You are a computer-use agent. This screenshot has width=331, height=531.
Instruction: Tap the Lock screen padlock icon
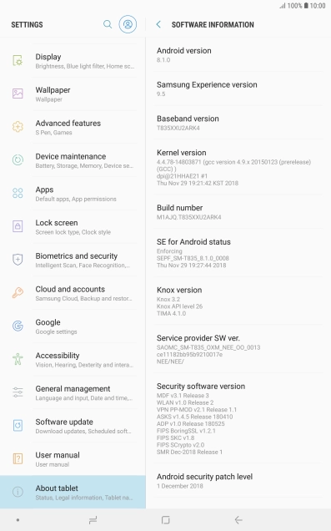tap(18, 226)
